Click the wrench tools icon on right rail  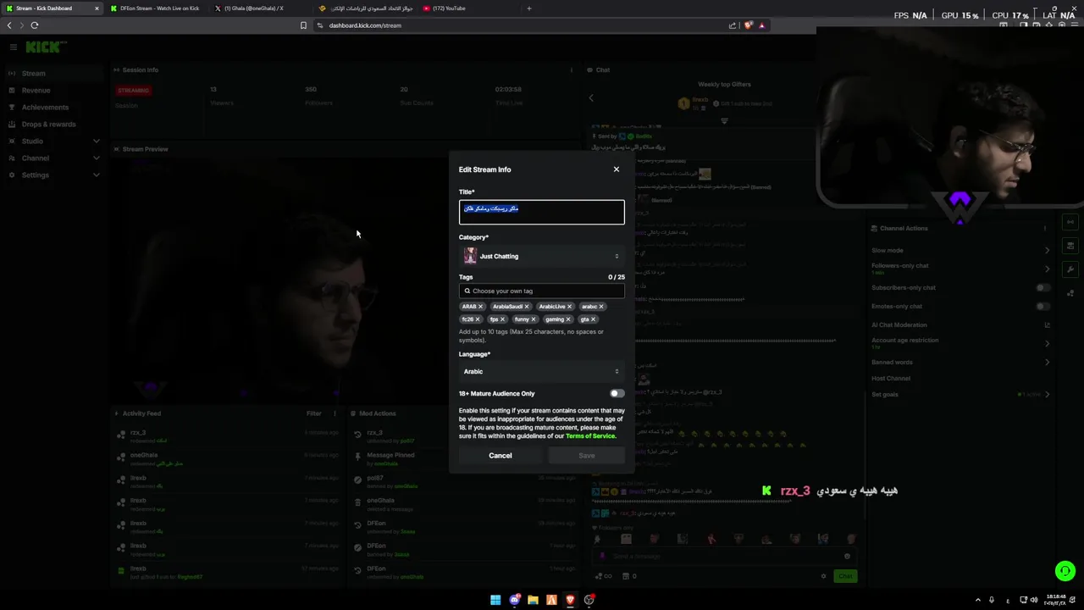1070,269
